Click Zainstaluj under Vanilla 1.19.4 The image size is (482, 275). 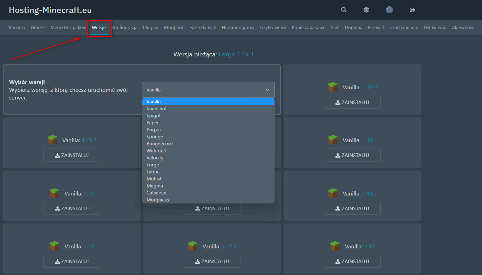point(352,102)
